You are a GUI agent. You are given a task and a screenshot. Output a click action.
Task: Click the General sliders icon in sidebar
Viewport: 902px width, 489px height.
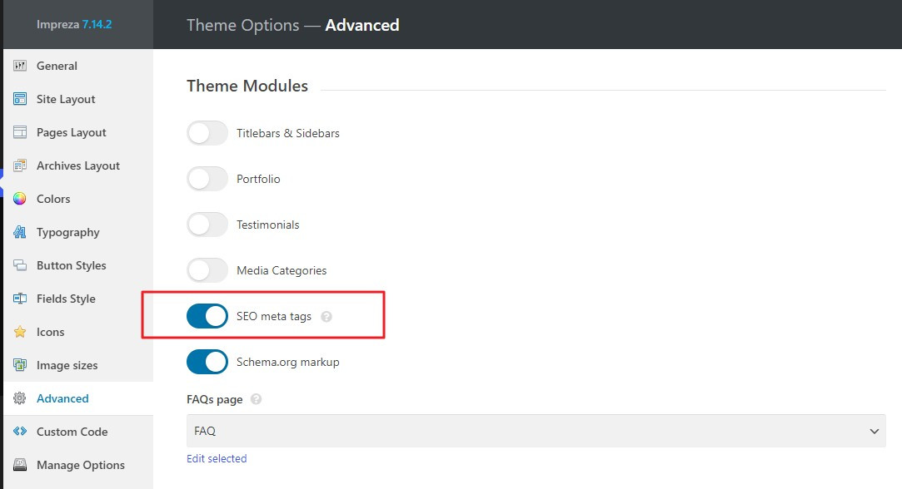point(20,66)
